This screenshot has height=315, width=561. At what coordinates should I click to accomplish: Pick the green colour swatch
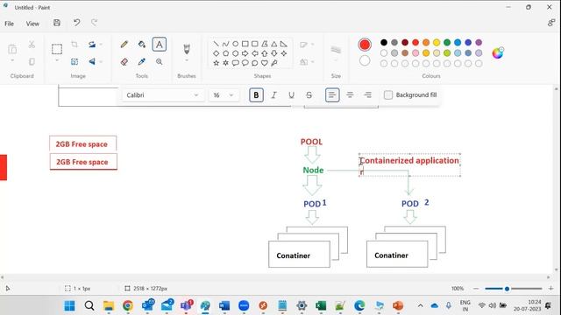click(447, 43)
